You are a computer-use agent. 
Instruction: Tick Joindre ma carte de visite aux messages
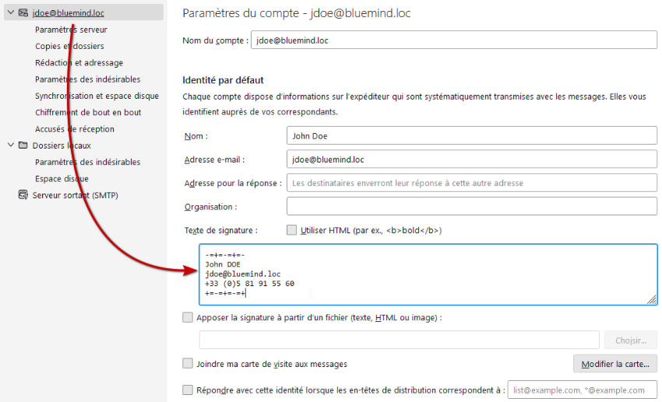click(187, 363)
